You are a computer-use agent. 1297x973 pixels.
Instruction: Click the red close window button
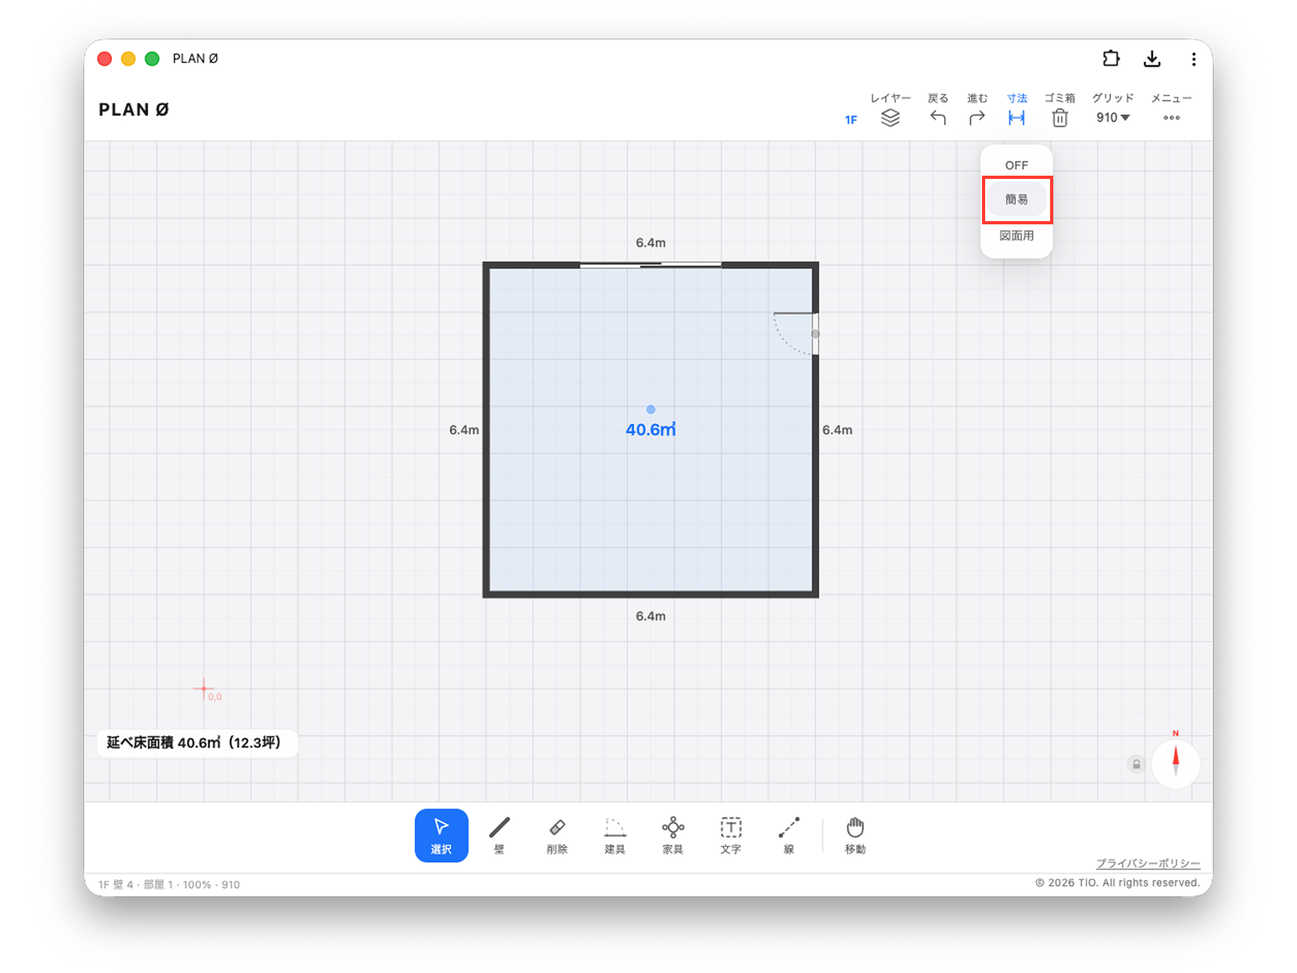tap(104, 58)
